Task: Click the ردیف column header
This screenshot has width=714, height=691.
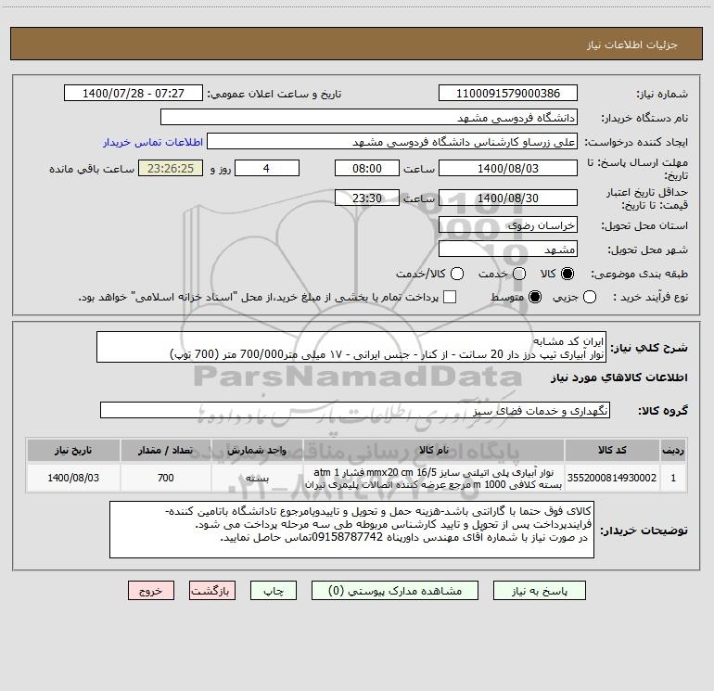Action: (x=673, y=450)
